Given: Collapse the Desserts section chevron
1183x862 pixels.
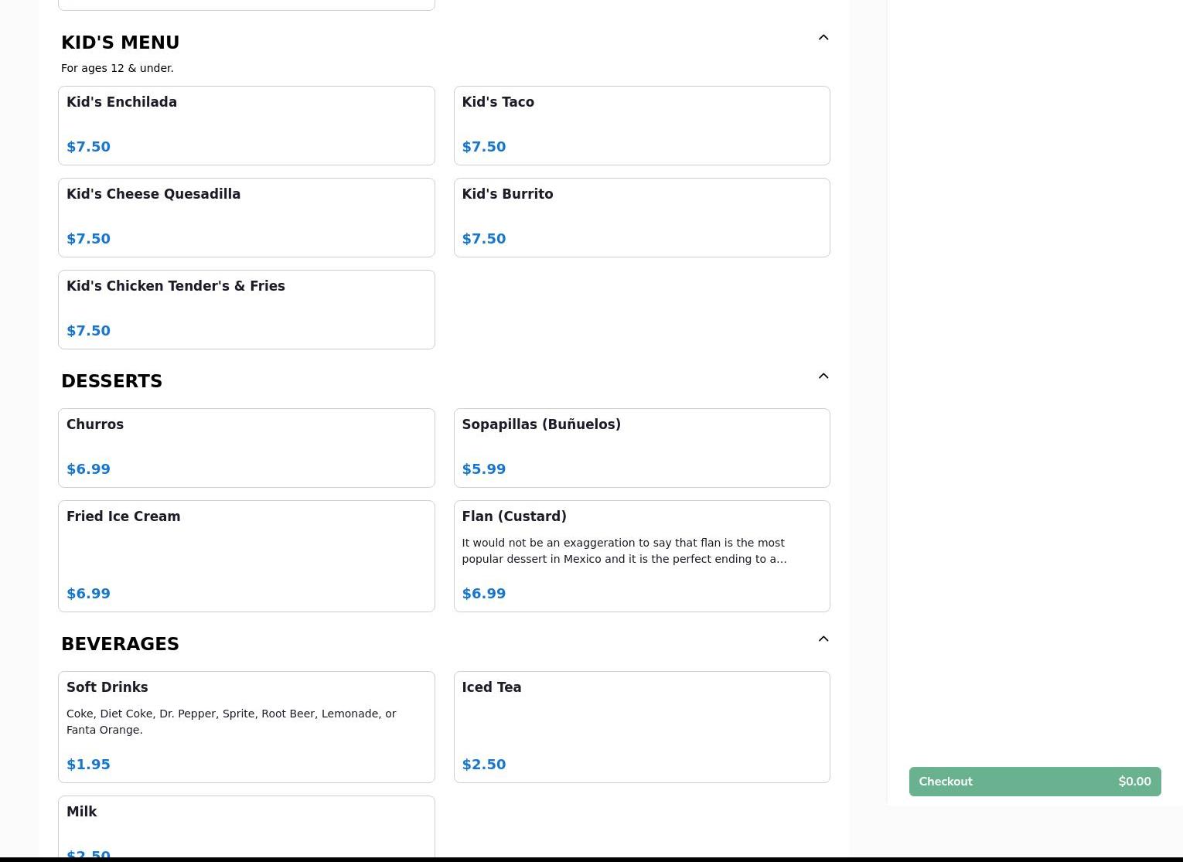Looking at the screenshot, I should tap(823, 376).
